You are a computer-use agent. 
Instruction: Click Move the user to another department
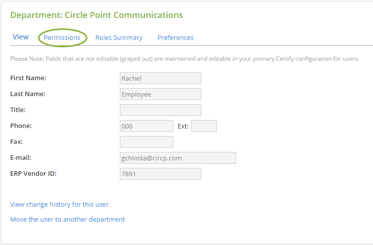pos(67,220)
